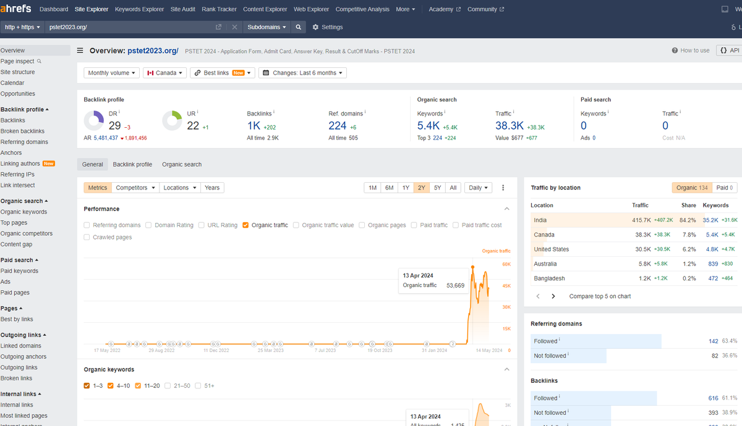Open Broken backlinks in sidebar

coord(22,131)
